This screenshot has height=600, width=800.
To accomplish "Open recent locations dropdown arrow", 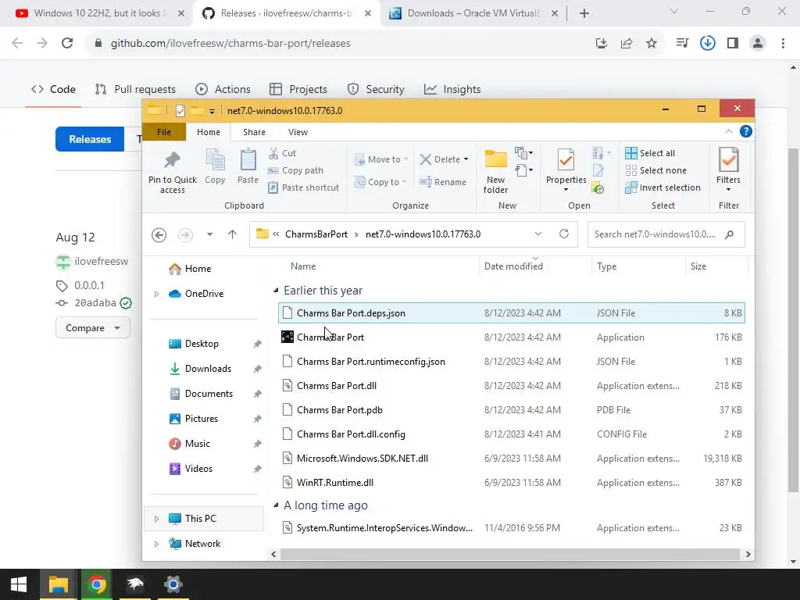I will point(209,234).
